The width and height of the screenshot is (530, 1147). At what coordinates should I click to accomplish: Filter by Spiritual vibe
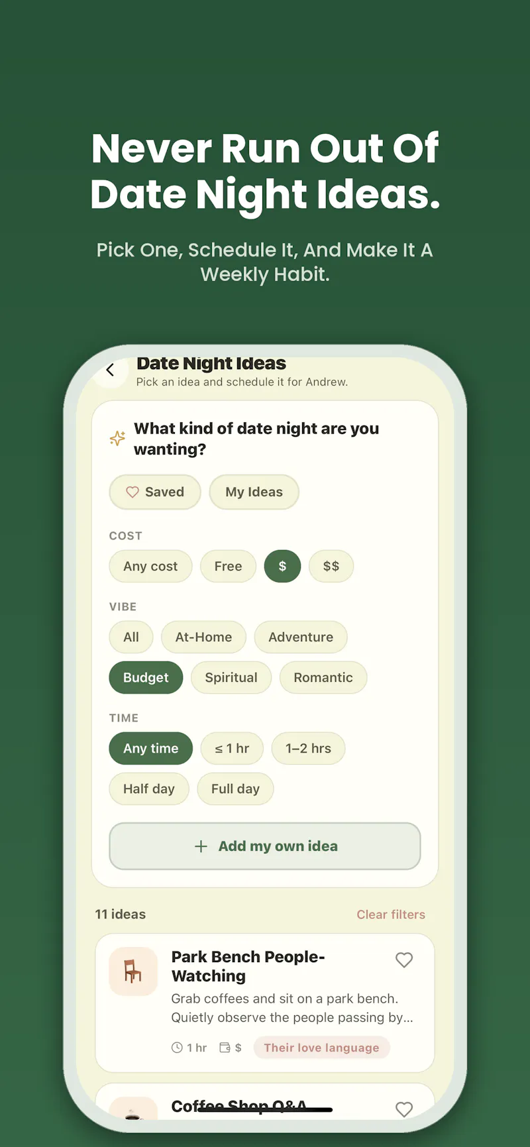pyautogui.click(x=231, y=678)
